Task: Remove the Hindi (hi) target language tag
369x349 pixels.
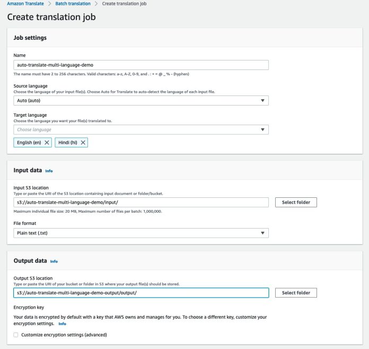Action: tap(83, 143)
